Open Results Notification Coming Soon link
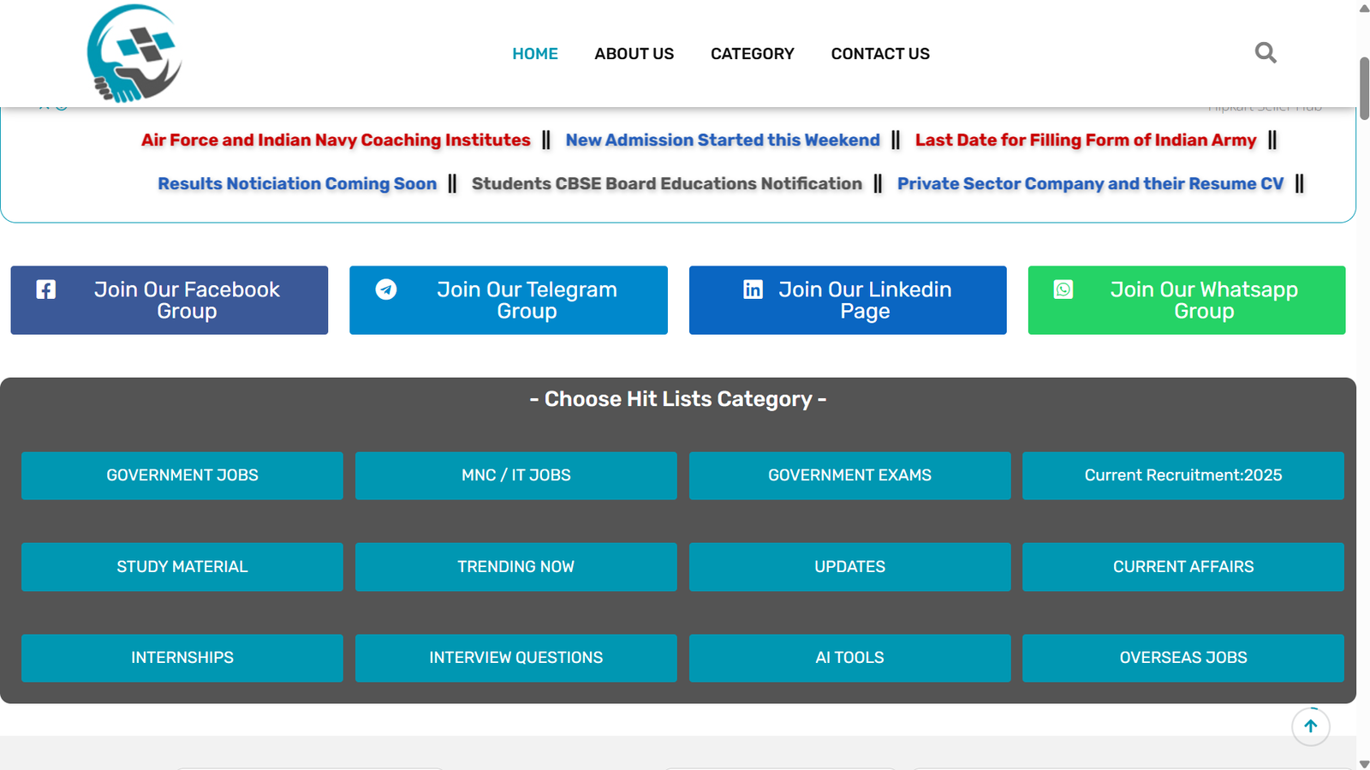 coord(297,183)
